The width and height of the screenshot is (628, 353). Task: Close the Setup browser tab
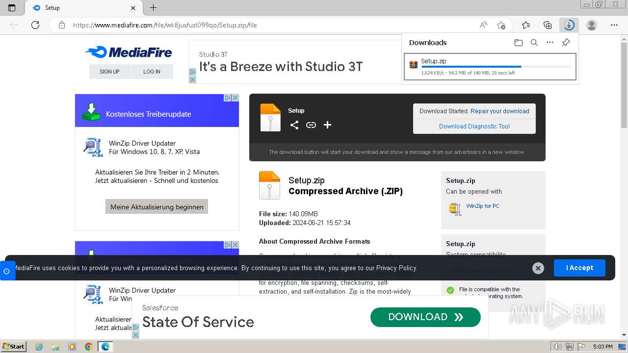[133, 8]
